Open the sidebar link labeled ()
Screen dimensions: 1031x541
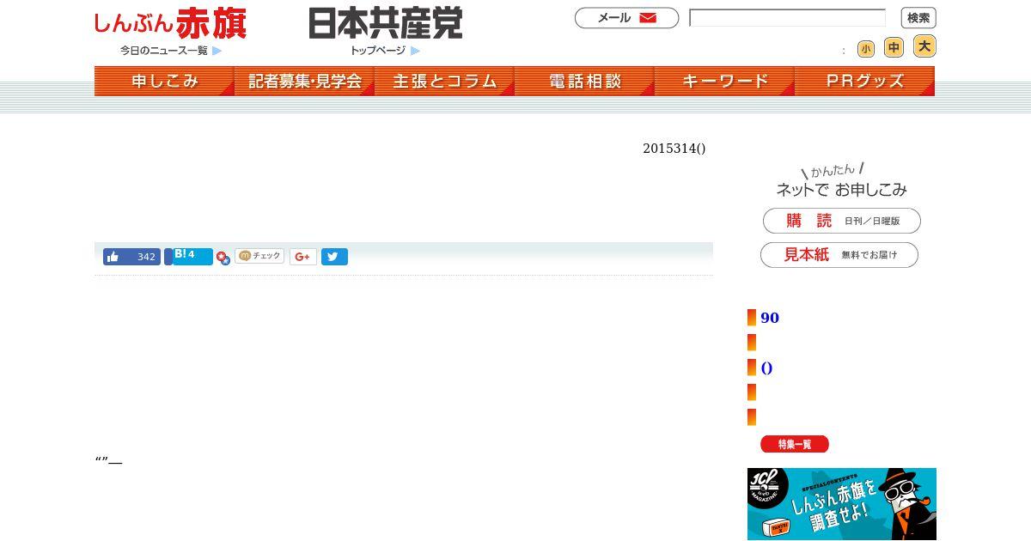pyautogui.click(x=766, y=368)
